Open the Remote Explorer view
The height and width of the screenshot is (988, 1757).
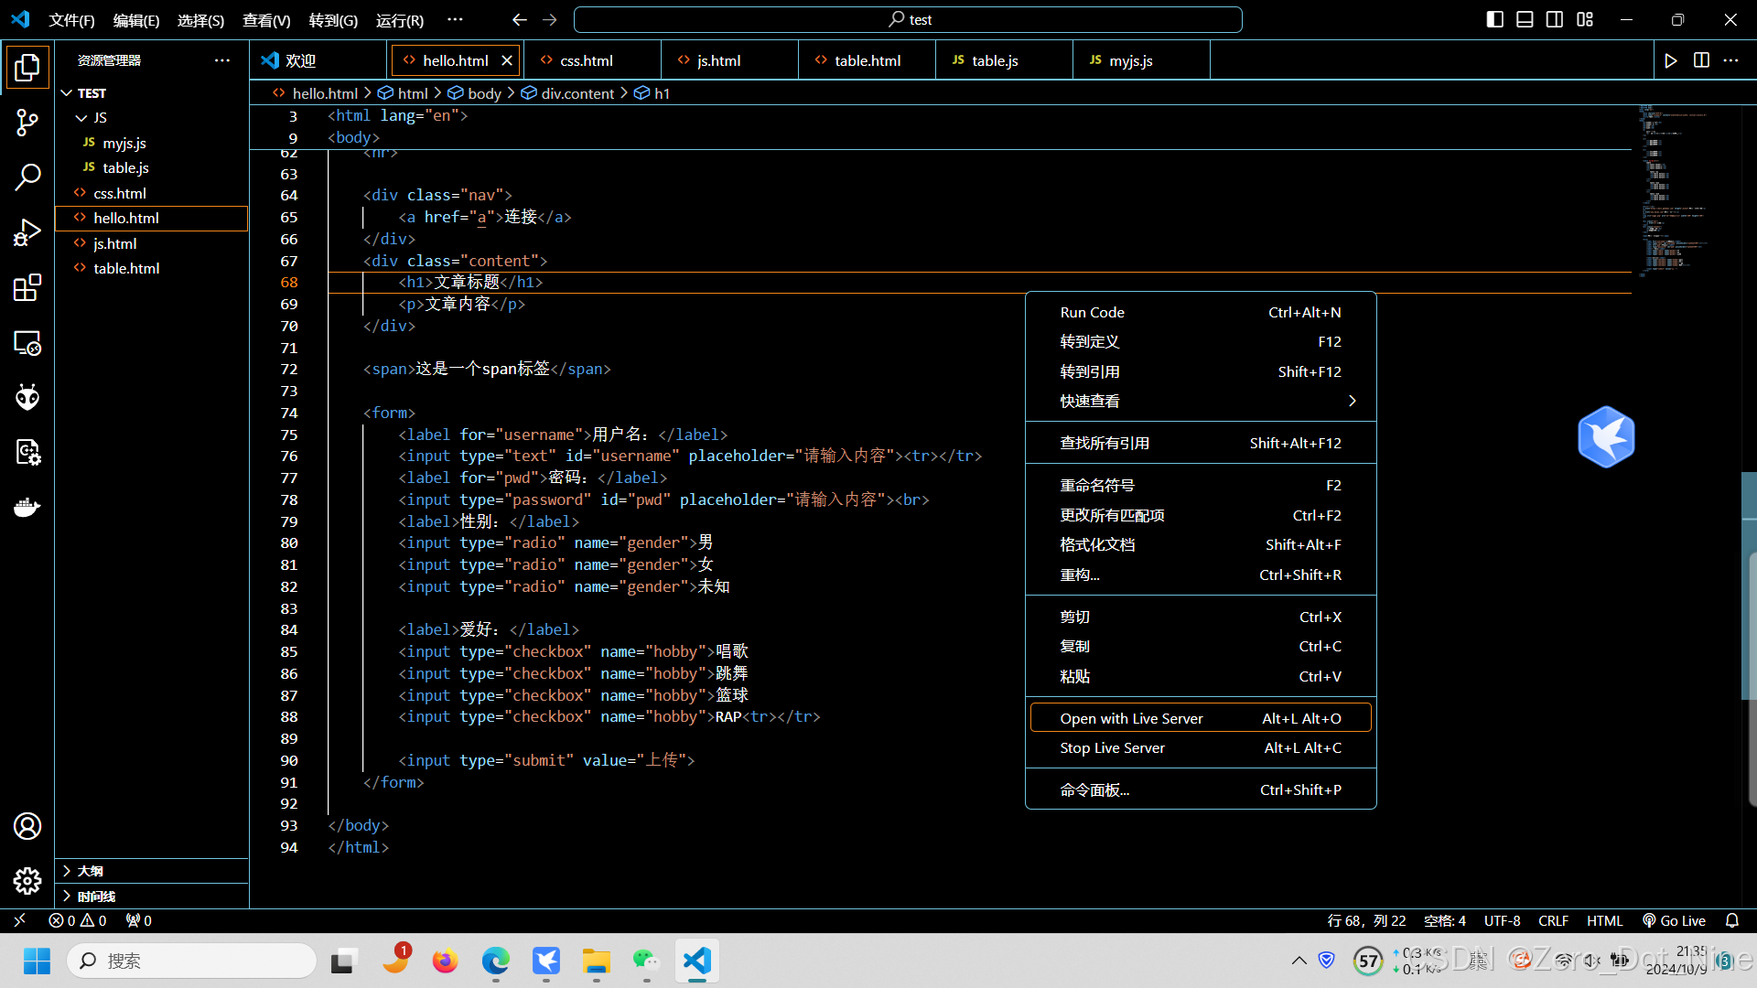coord(27,343)
